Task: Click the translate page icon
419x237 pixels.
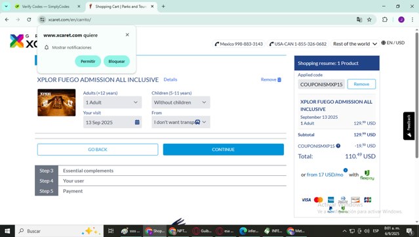Action: pyautogui.click(x=359, y=20)
